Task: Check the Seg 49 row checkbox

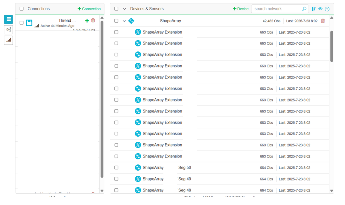Action: coord(116,179)
